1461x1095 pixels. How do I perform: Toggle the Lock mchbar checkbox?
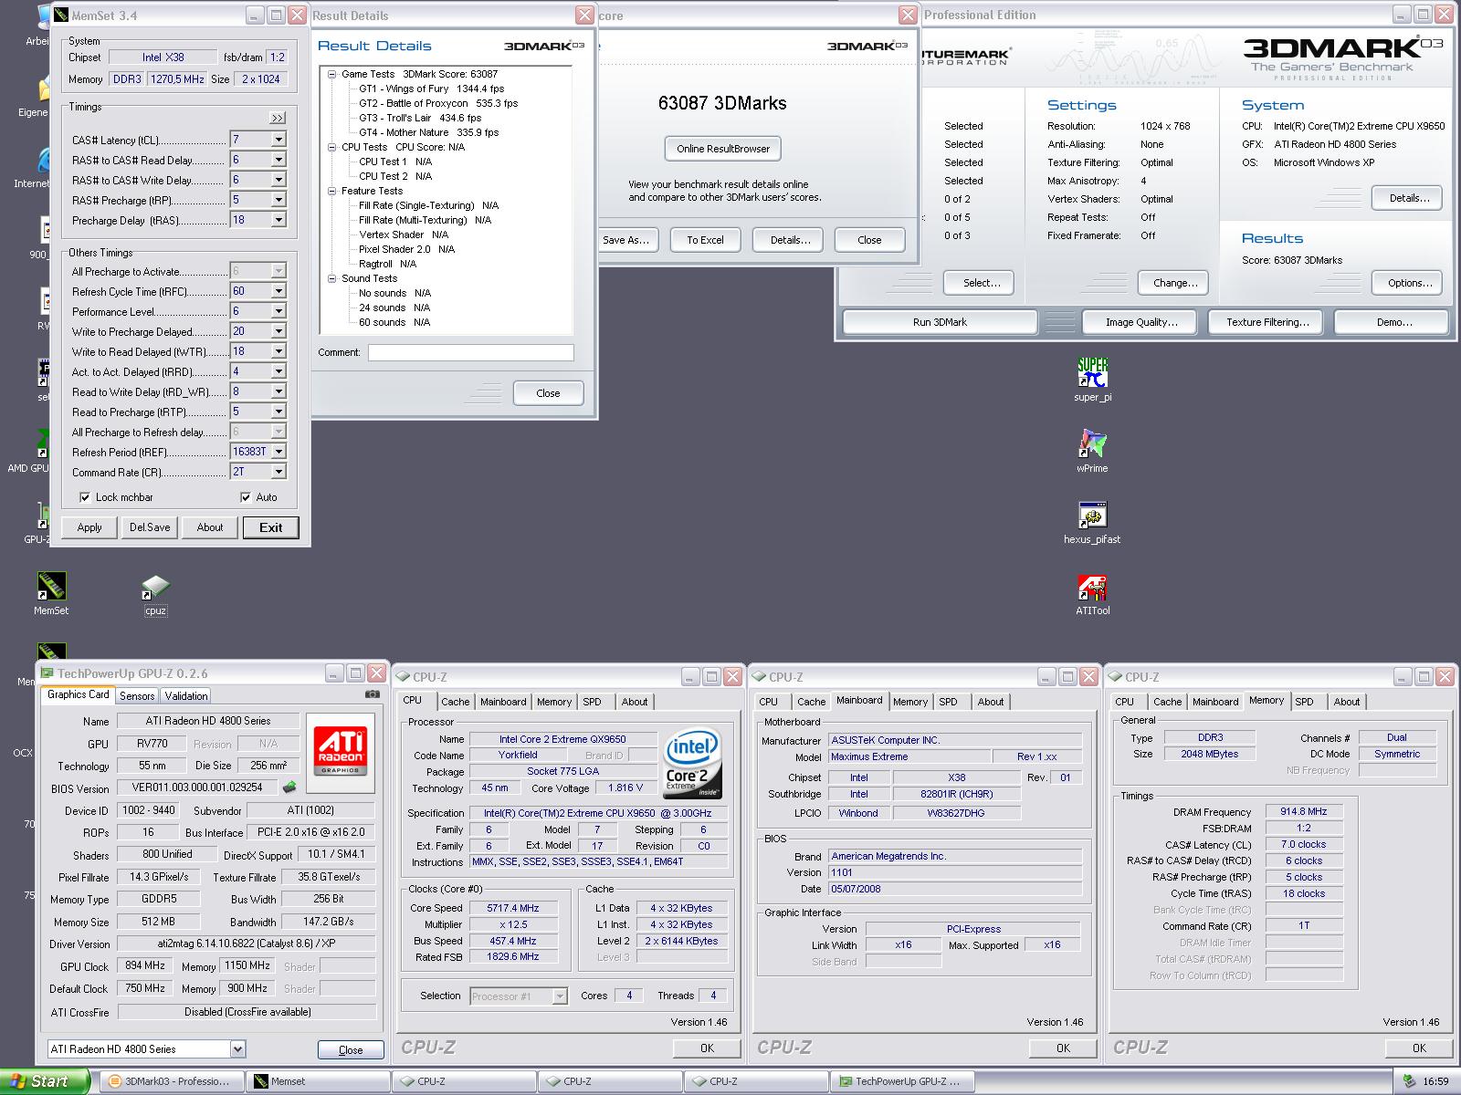85,497
